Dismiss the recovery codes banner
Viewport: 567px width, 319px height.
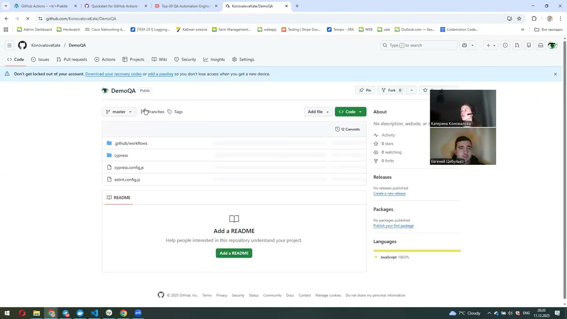coord(555,74)
